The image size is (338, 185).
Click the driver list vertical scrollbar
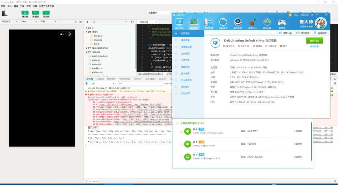[311, 141]
